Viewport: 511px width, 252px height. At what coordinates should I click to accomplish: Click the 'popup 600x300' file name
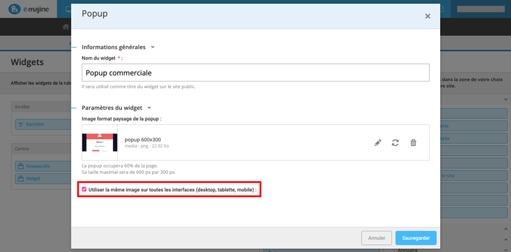142,139
